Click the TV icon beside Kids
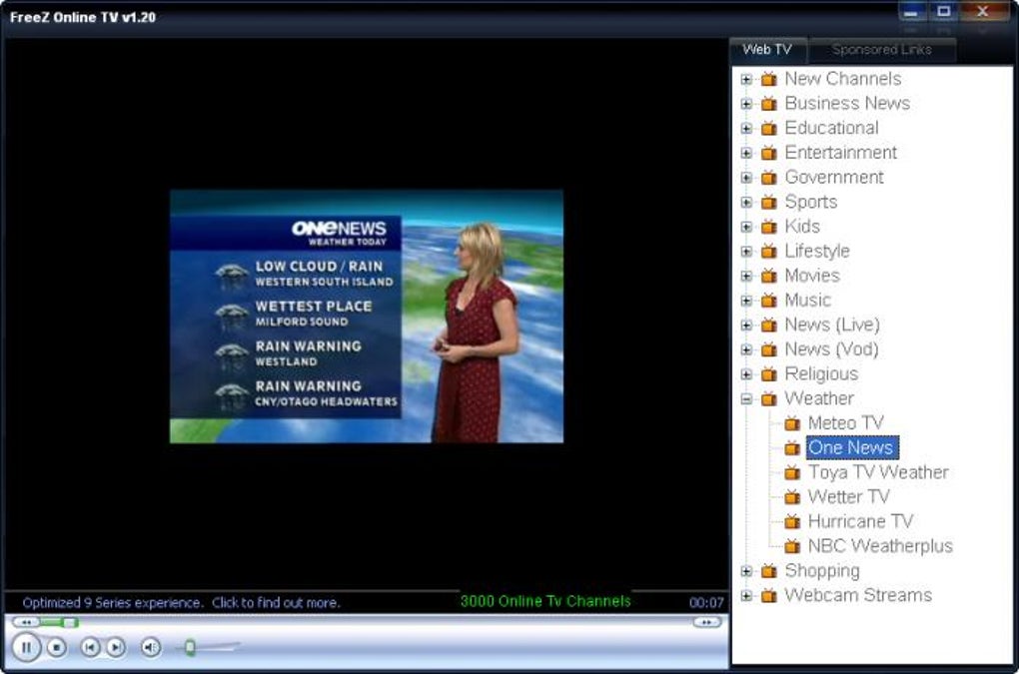 (769, 227)
